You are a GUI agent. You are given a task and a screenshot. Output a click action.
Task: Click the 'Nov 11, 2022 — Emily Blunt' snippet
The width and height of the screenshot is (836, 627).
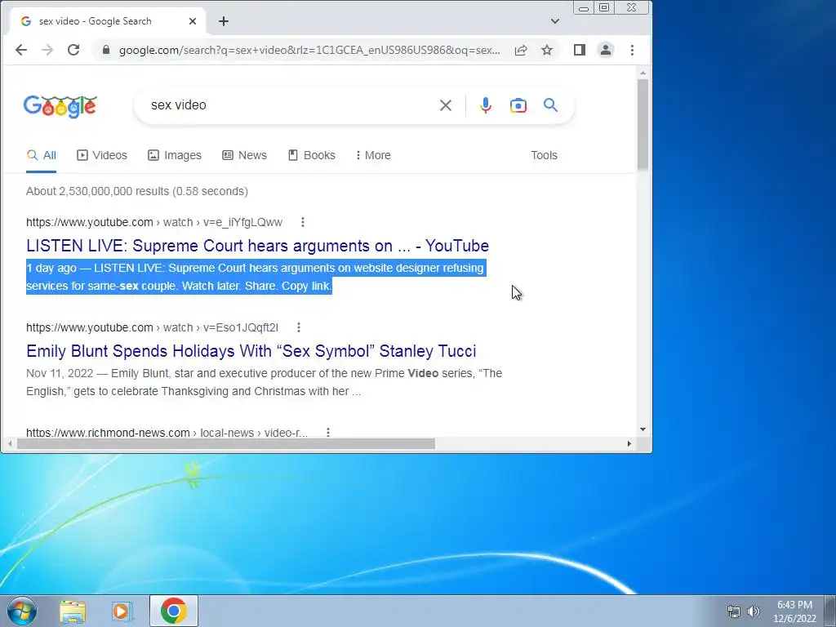[x=264, y=382]
